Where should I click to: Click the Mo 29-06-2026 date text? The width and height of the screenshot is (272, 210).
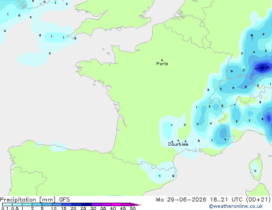tap(181, 200)
